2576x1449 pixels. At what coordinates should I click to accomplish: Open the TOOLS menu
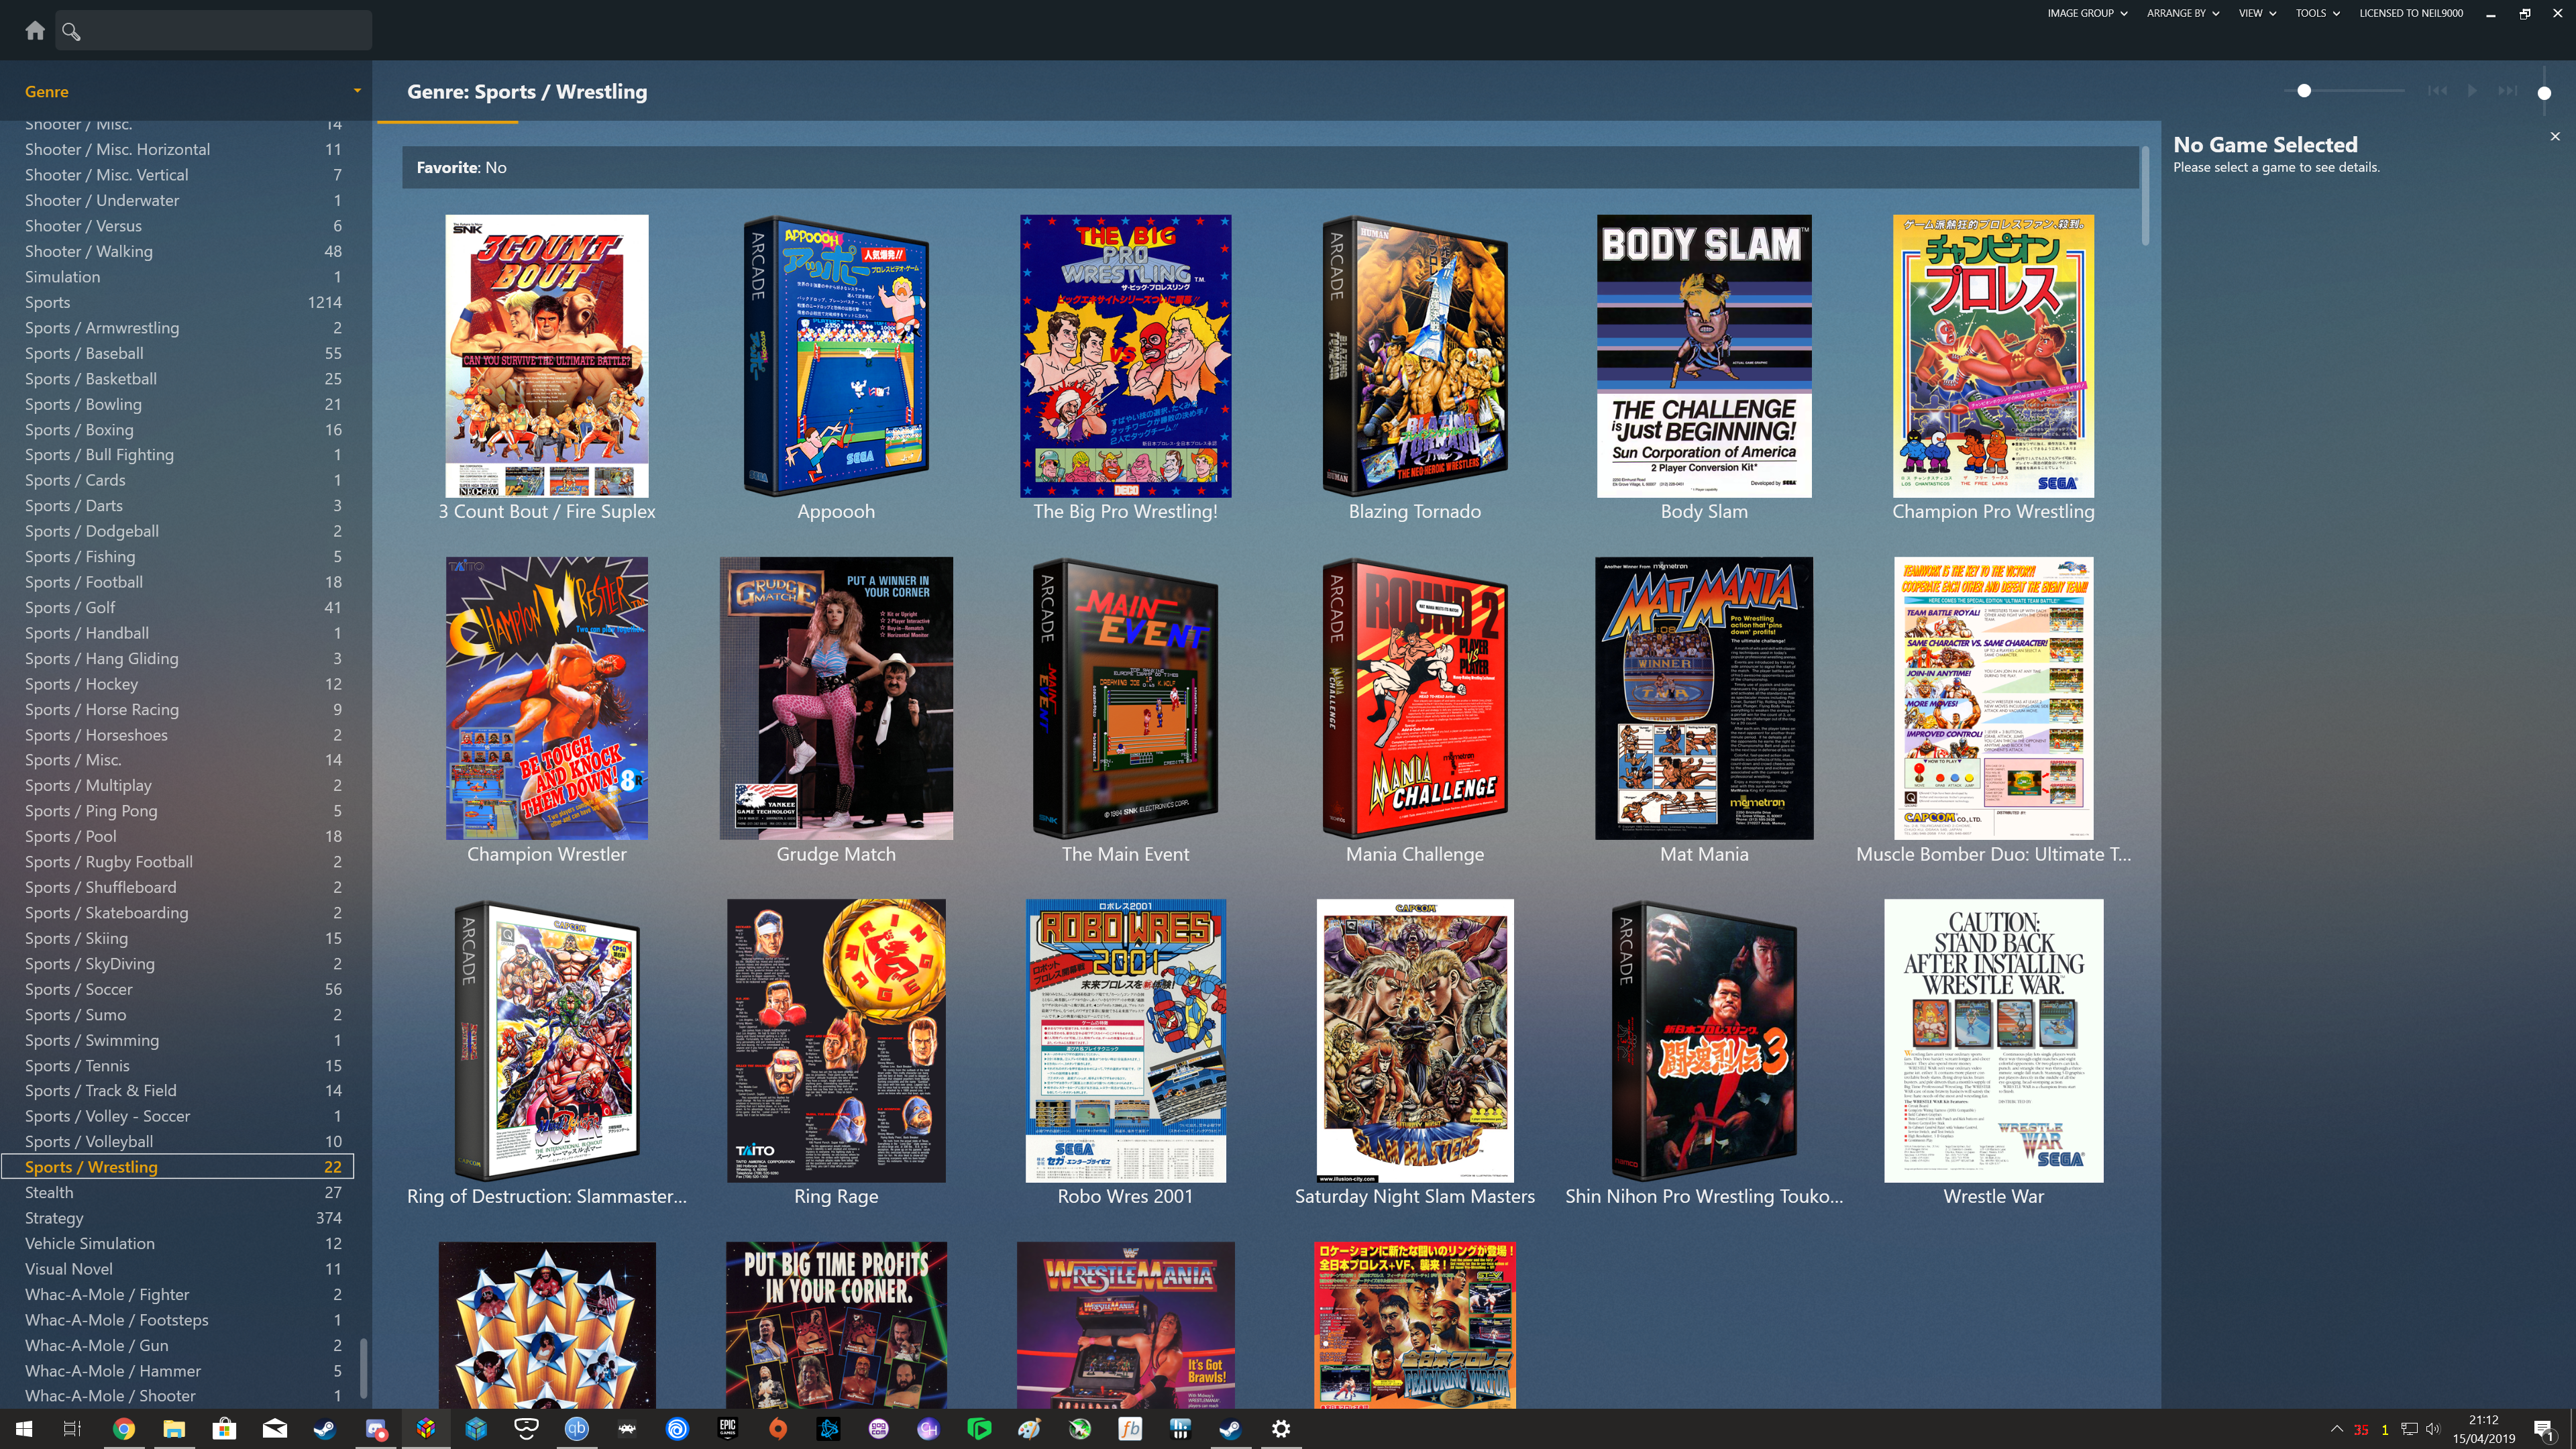pyautogui.click(x=2317, y=13)
